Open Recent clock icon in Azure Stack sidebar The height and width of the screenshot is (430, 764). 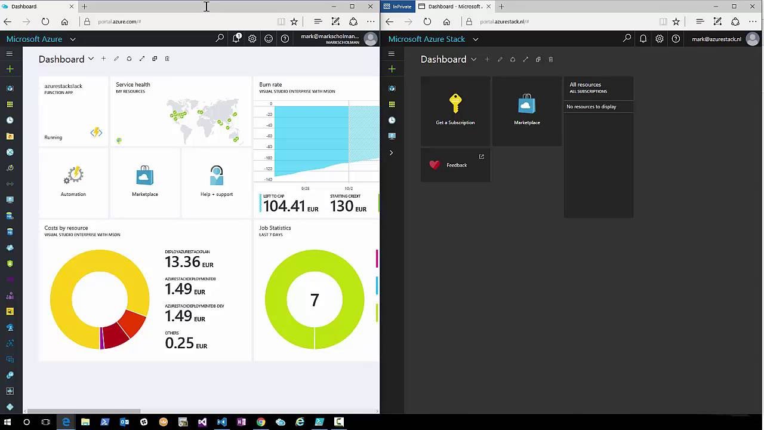tap(392, 120)
